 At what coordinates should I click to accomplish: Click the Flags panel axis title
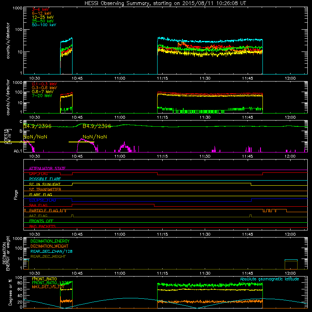16,195
